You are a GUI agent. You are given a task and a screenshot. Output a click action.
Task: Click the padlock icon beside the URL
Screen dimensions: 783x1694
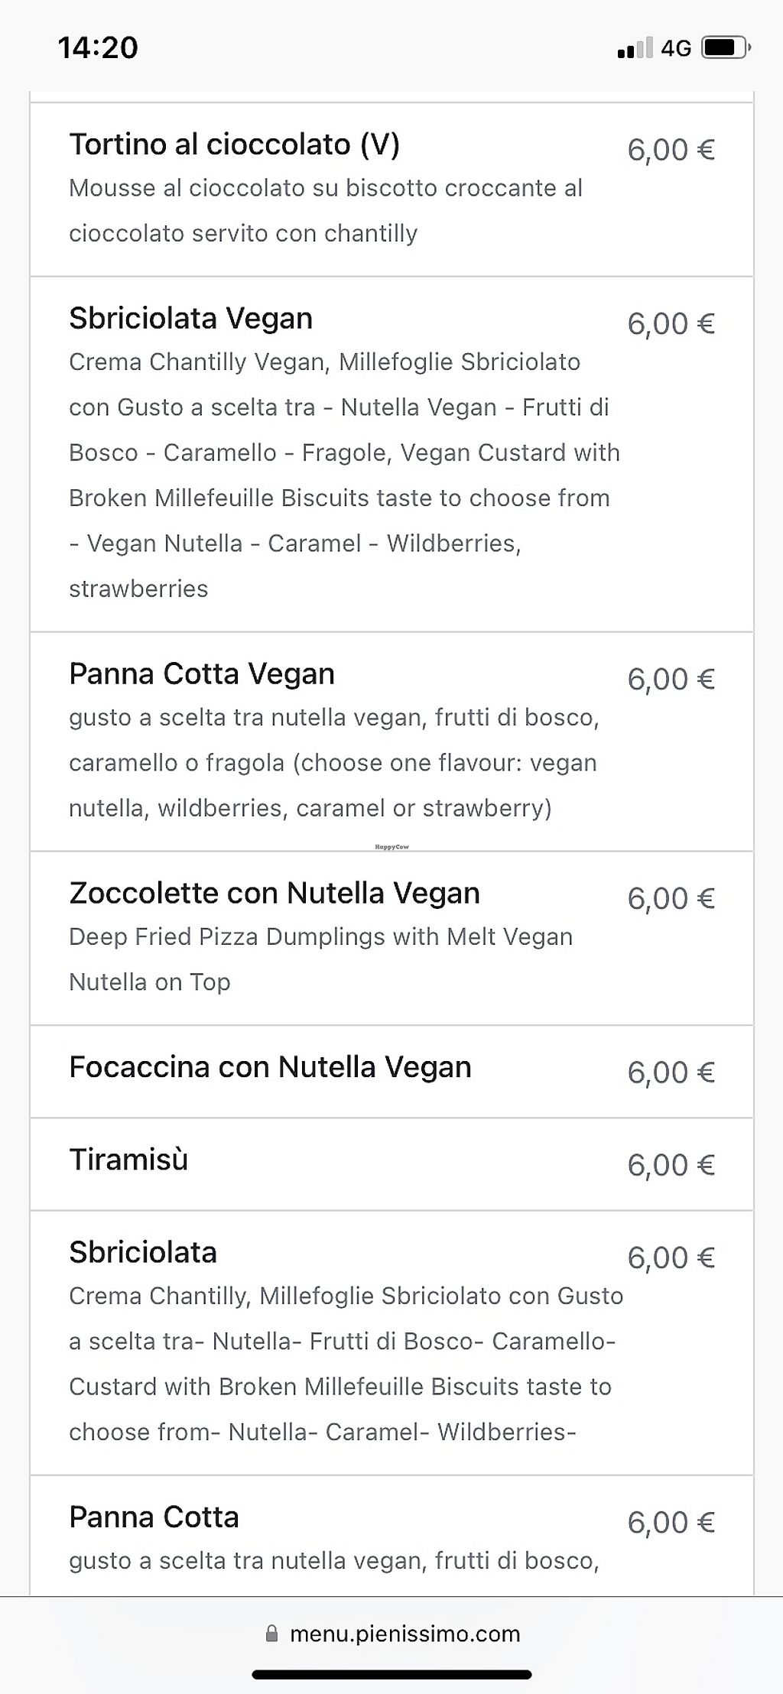coord(271,1634)
